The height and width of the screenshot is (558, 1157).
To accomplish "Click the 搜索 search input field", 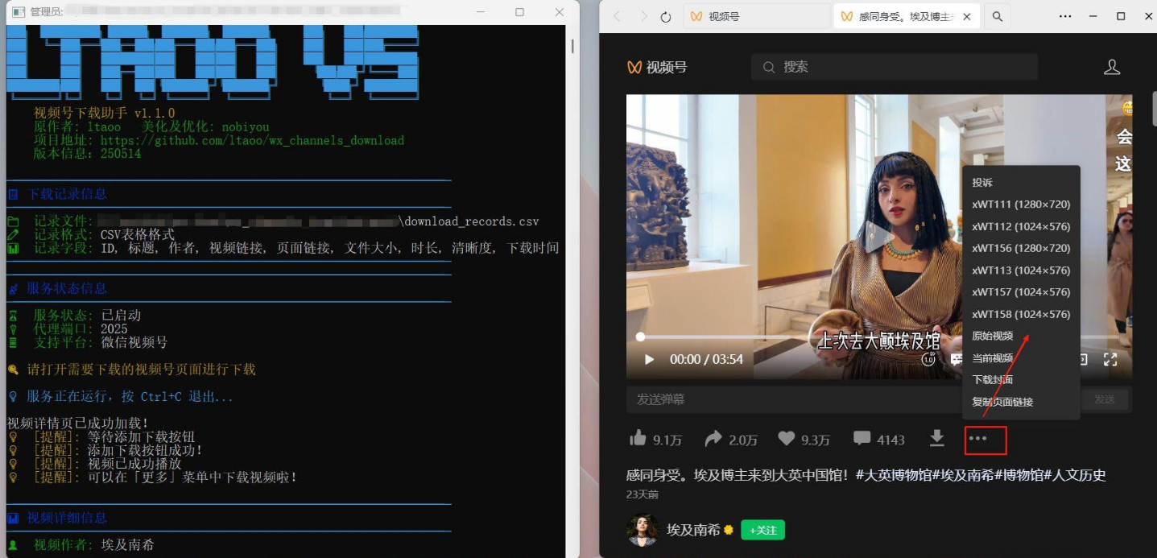I will tap(894, 67).
